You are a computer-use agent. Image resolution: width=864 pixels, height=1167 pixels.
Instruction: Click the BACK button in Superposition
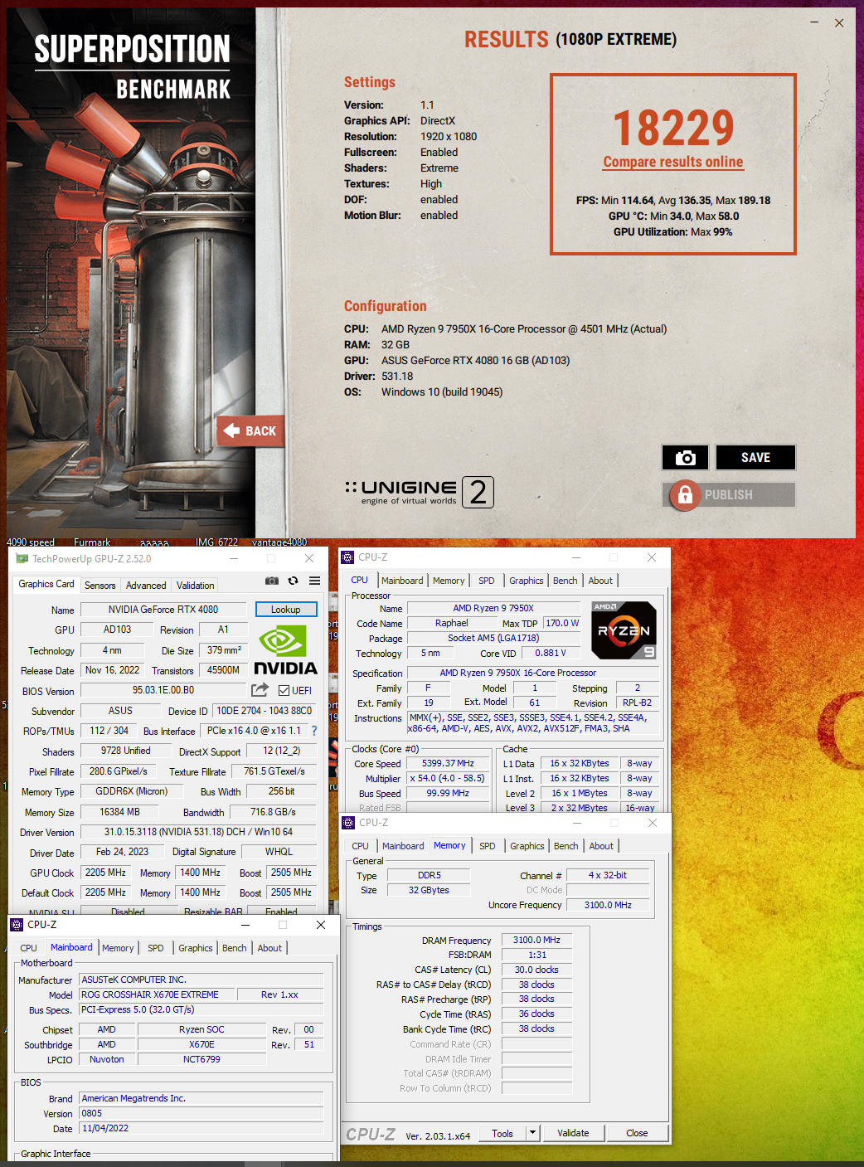tap(251, 431)
